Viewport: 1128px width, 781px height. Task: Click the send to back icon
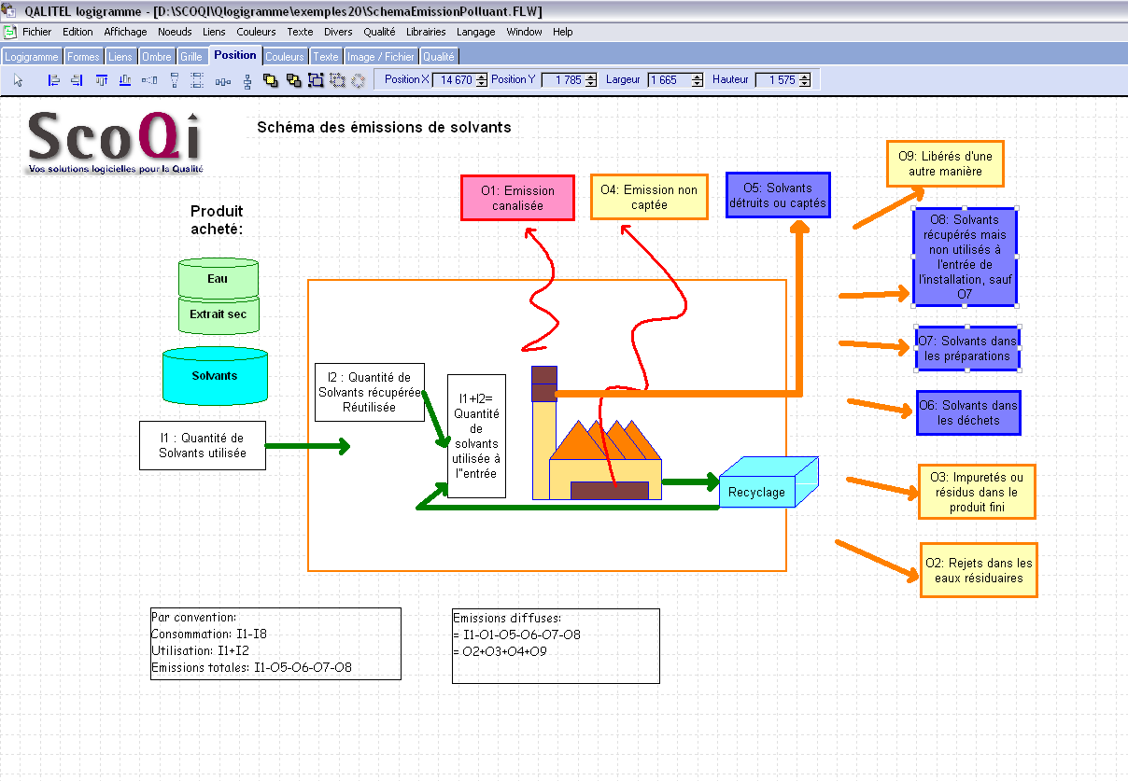(x=293, y=80)
